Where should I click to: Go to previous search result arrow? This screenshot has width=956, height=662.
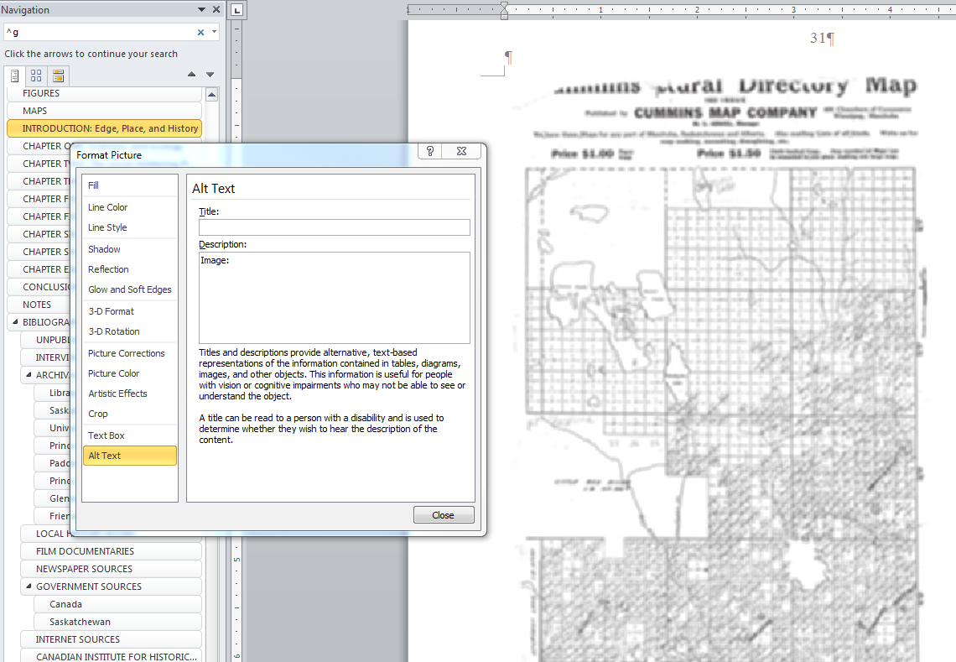click(x=191, y=75)
